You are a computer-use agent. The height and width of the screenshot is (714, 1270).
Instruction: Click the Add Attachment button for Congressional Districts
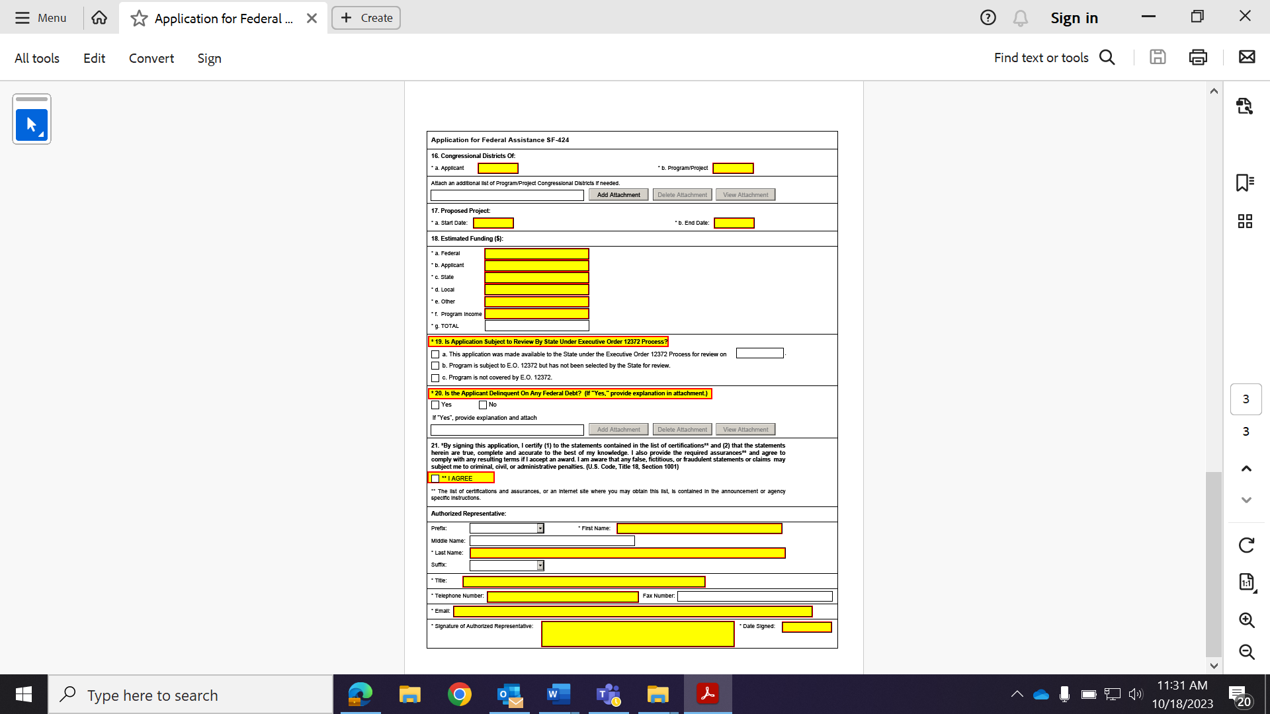pos(618,195)
